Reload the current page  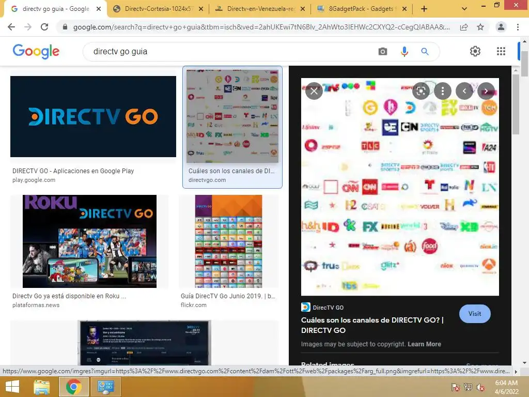point(44,27)
